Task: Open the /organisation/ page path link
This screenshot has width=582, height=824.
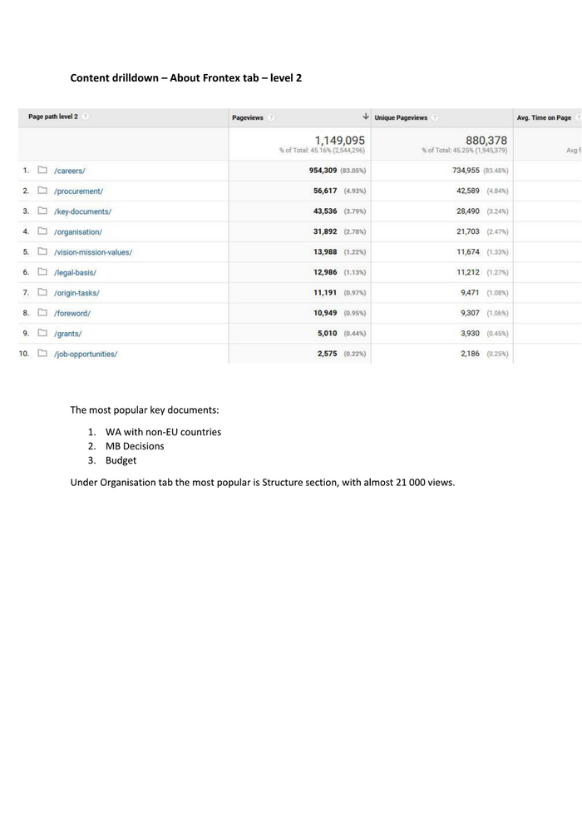Action: [77, 231]
